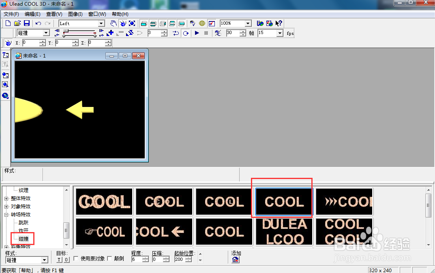Viewport: 435px width, 273px height.
Task: Choose the back face toolbar icon
Action: coord(182,23)
